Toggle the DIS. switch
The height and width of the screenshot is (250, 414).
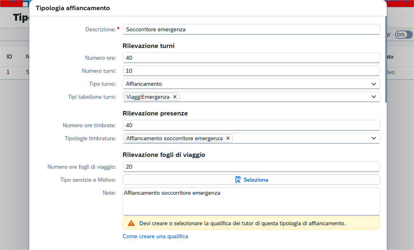(403, 35)
